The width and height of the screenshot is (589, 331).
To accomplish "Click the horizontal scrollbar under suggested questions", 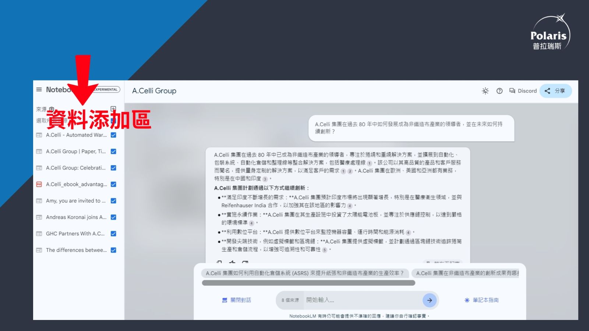I will (x=308, y=283).
